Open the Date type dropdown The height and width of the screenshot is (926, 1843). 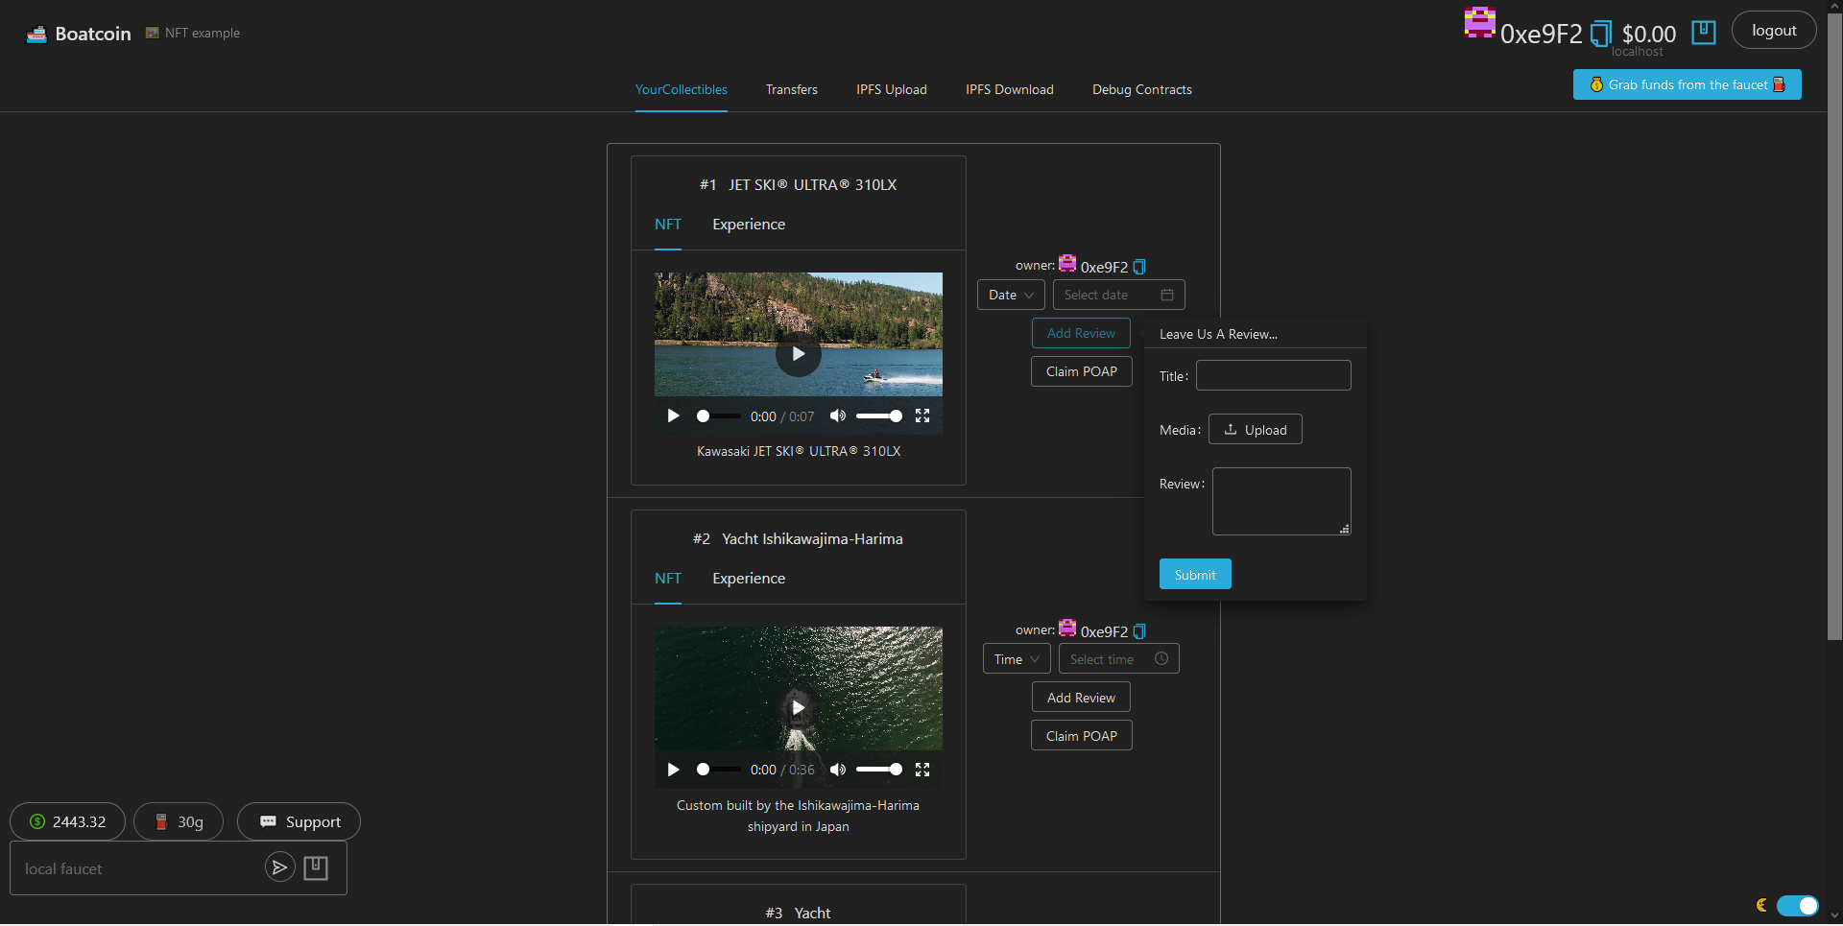(x=1011, y=295)
